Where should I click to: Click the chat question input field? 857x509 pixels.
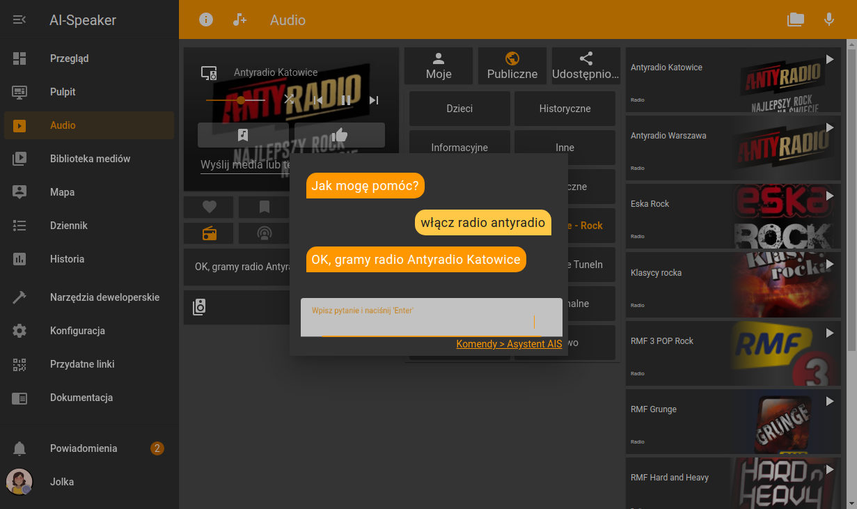[x=432, y=318]
